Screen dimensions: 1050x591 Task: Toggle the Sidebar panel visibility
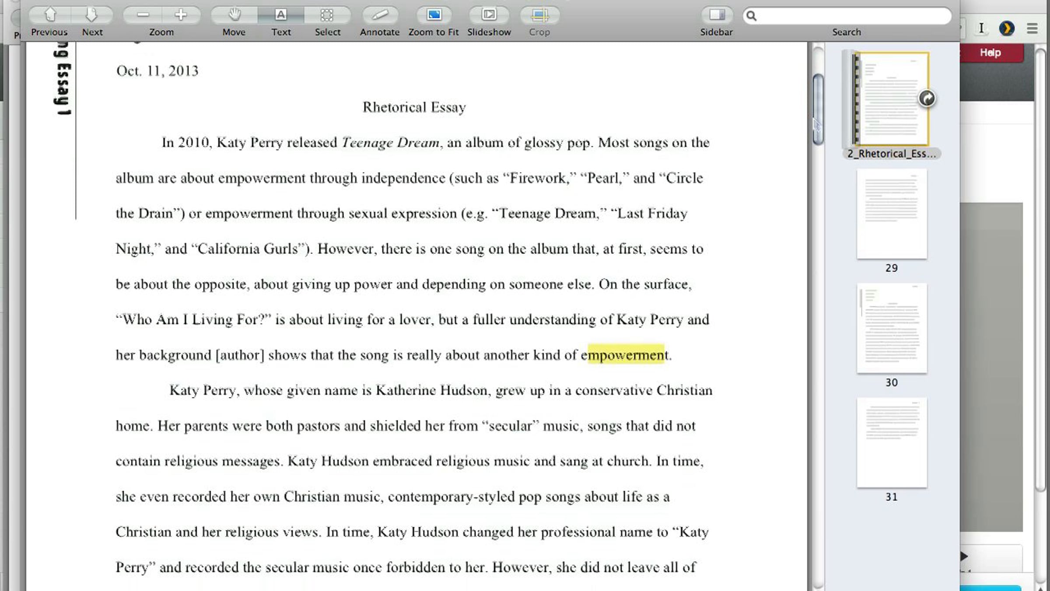click(x=716, y=15)
